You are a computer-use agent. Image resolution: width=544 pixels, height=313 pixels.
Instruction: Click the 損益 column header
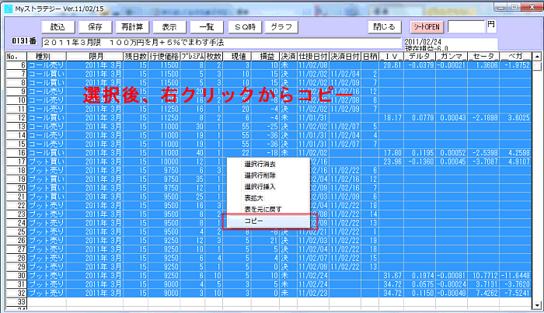point(266,57)
